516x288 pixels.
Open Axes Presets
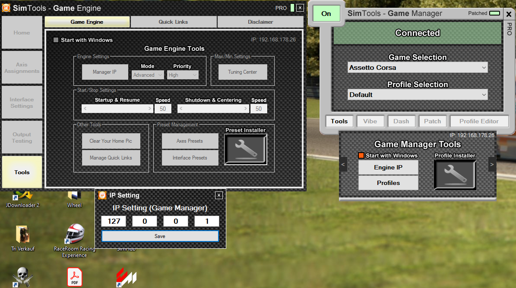pyautogui.click(x=190, y=141)
